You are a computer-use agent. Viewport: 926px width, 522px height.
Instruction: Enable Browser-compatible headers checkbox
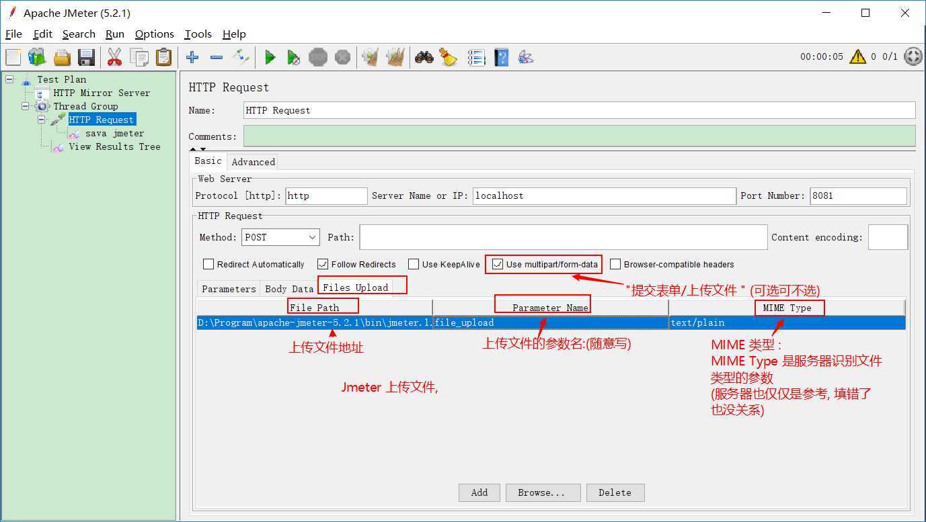615,264
